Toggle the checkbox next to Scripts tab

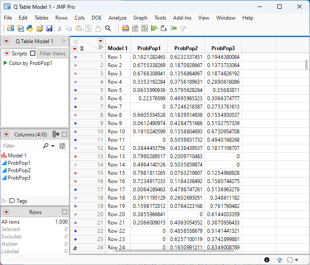point(33,54)
